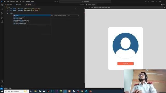Screen dimensions: 166x93
Task: Toggle secondary side bar layout icon
Action: tap(151, 2)
